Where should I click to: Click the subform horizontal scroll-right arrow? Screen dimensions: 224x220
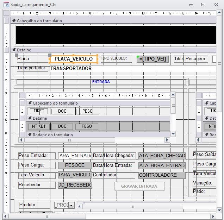click(x=167, y=140)
